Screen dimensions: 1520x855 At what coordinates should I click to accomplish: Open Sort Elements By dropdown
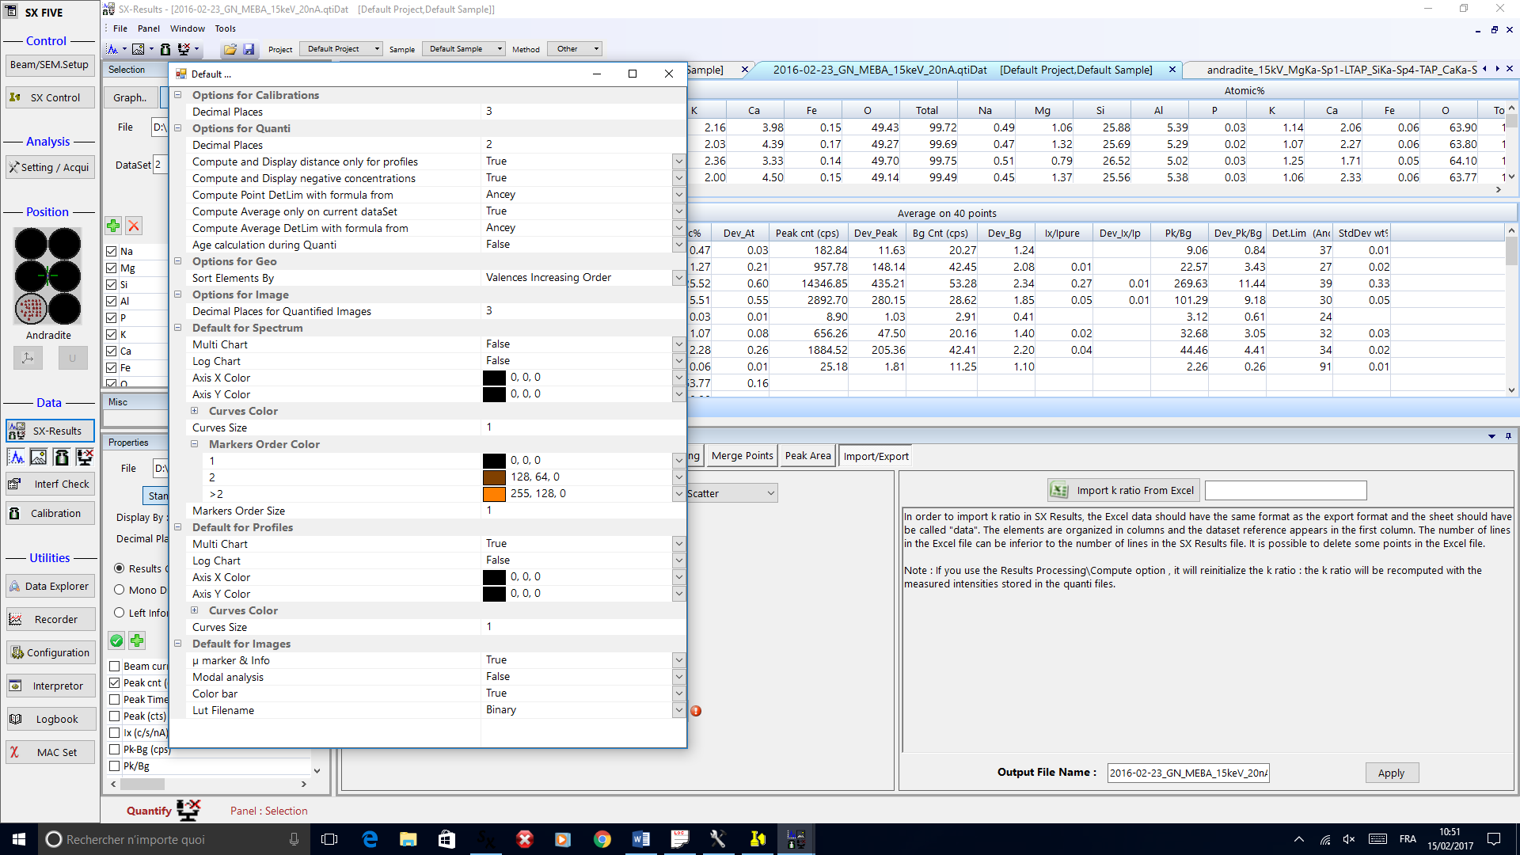coord(678,278)
